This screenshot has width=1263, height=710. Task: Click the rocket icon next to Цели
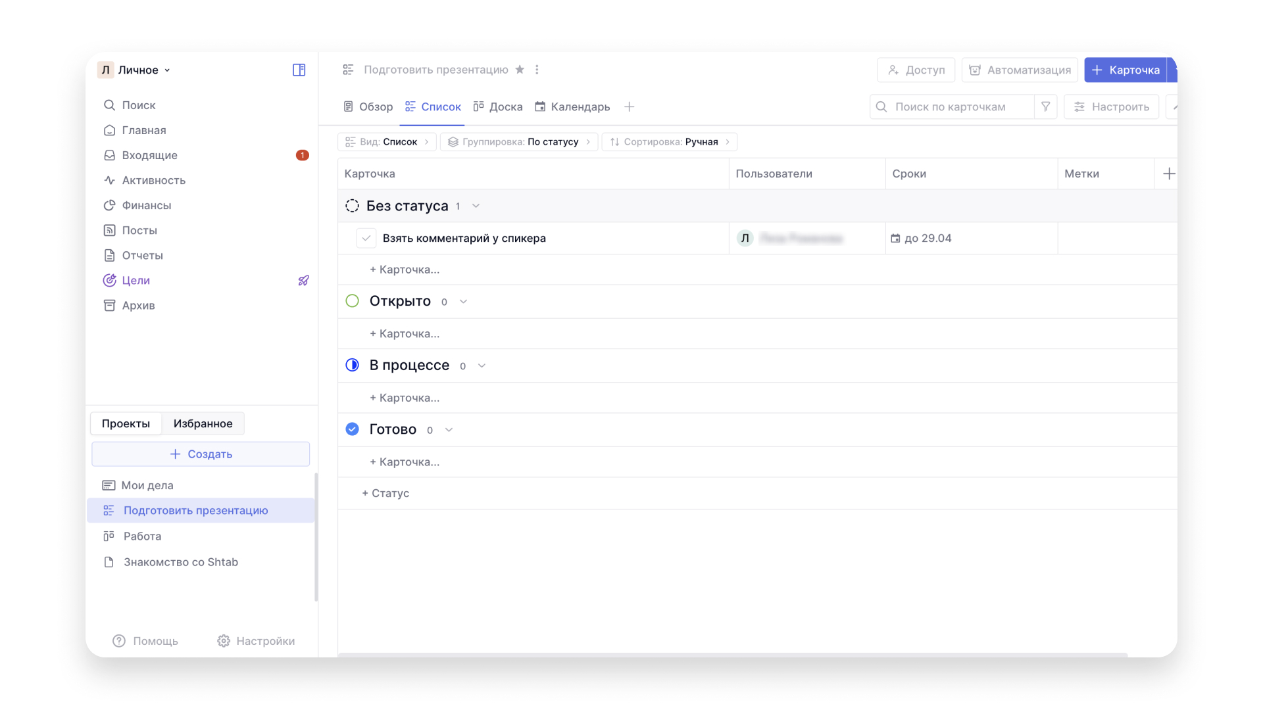[x=303, y=280]
